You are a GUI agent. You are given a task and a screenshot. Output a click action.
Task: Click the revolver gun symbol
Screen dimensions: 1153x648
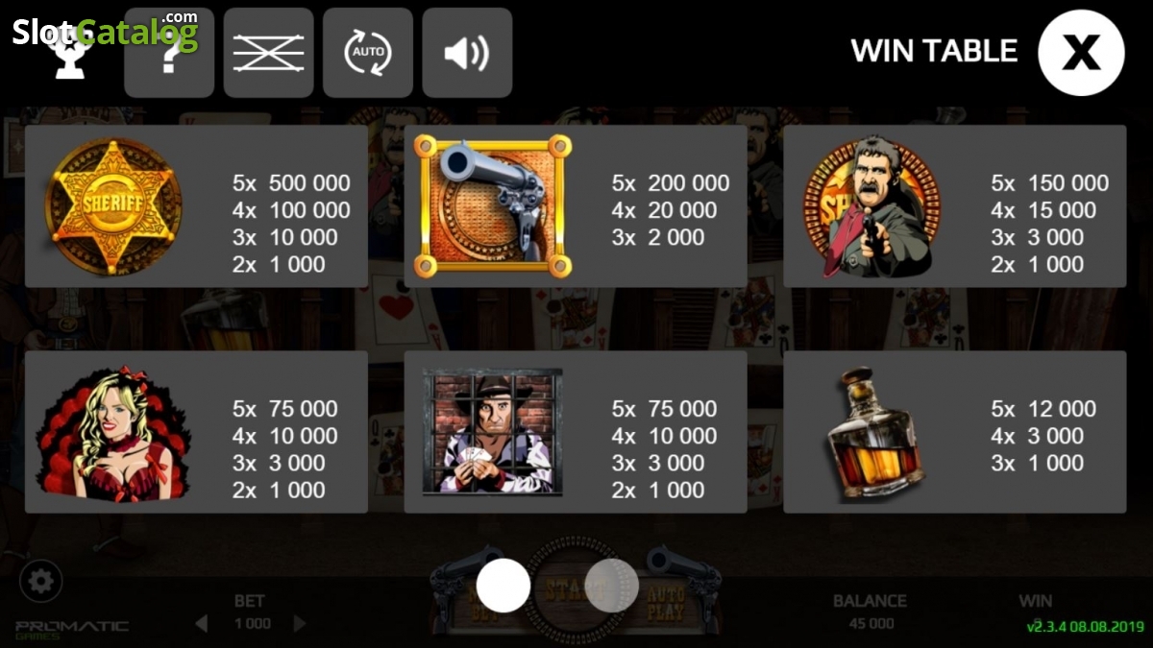tap(493, 205)
